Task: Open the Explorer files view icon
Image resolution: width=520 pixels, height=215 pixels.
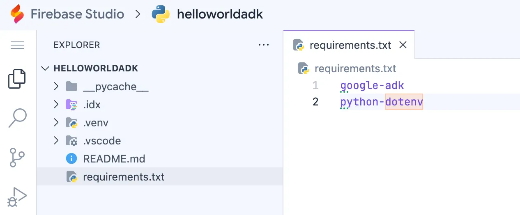Action: (x=17, y=79)
